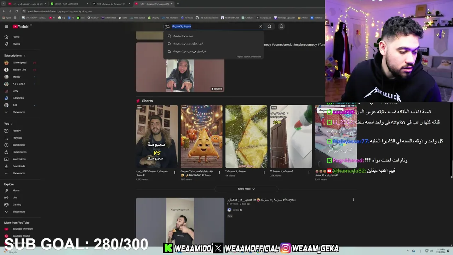The width and height of the screenshot is (453, 255).
Task: Play the fried samosa close-up Short
Action: (246, 136)
